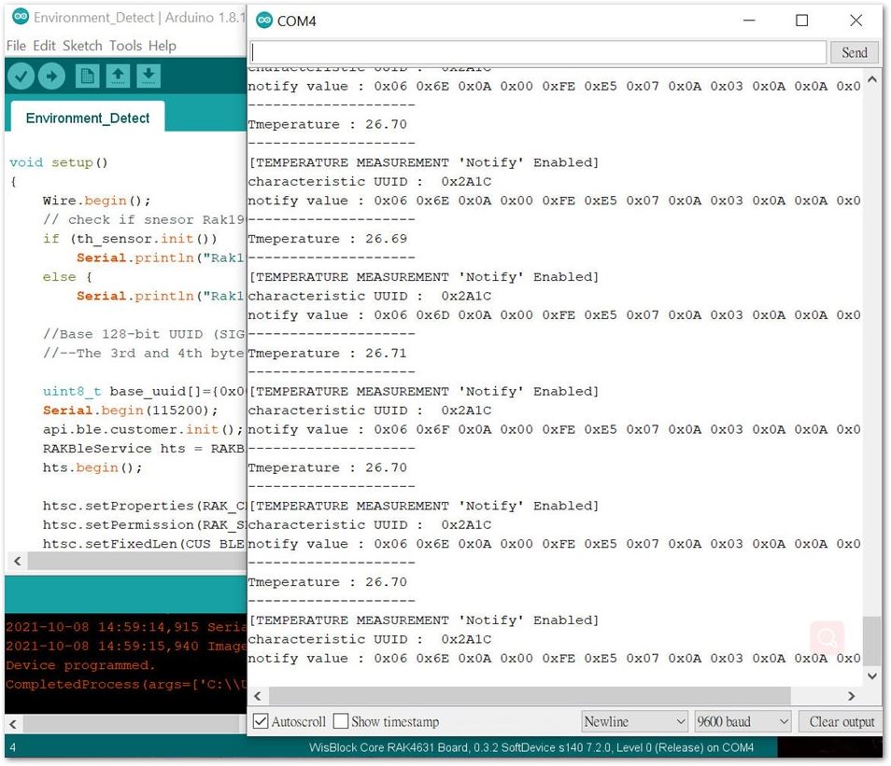Screen dimensions: 891x766
Task: Open the File menu
Action: click(16, 46)
